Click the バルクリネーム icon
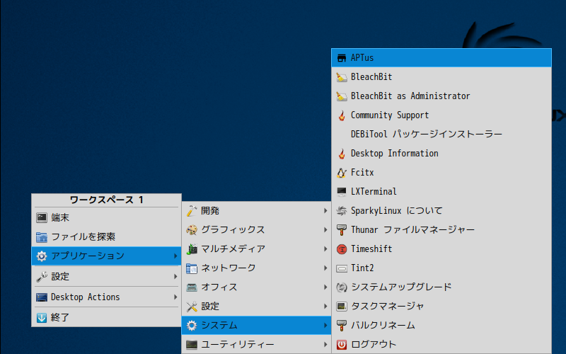The image size is (566, 354). pos(342,326)
